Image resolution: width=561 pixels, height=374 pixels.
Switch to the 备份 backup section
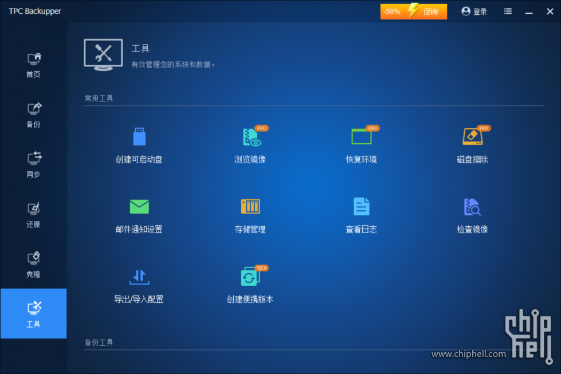tap(34, 115)
